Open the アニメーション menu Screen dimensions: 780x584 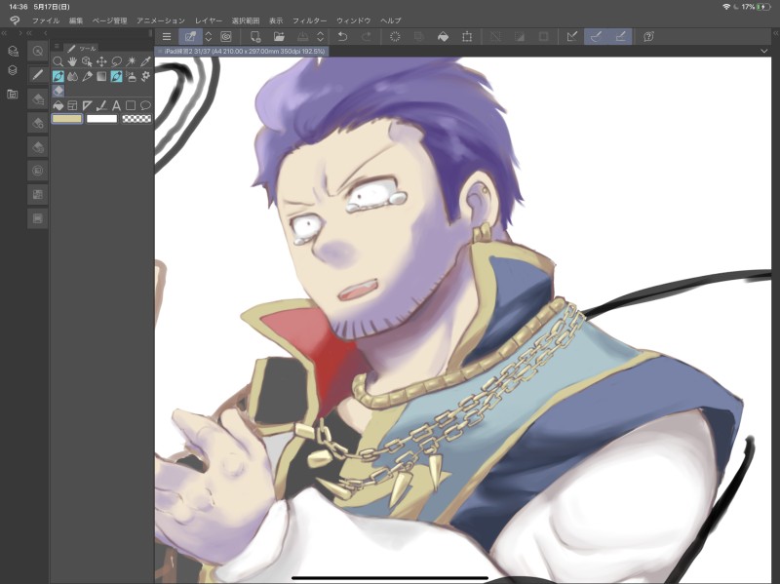tap(161, 20)
